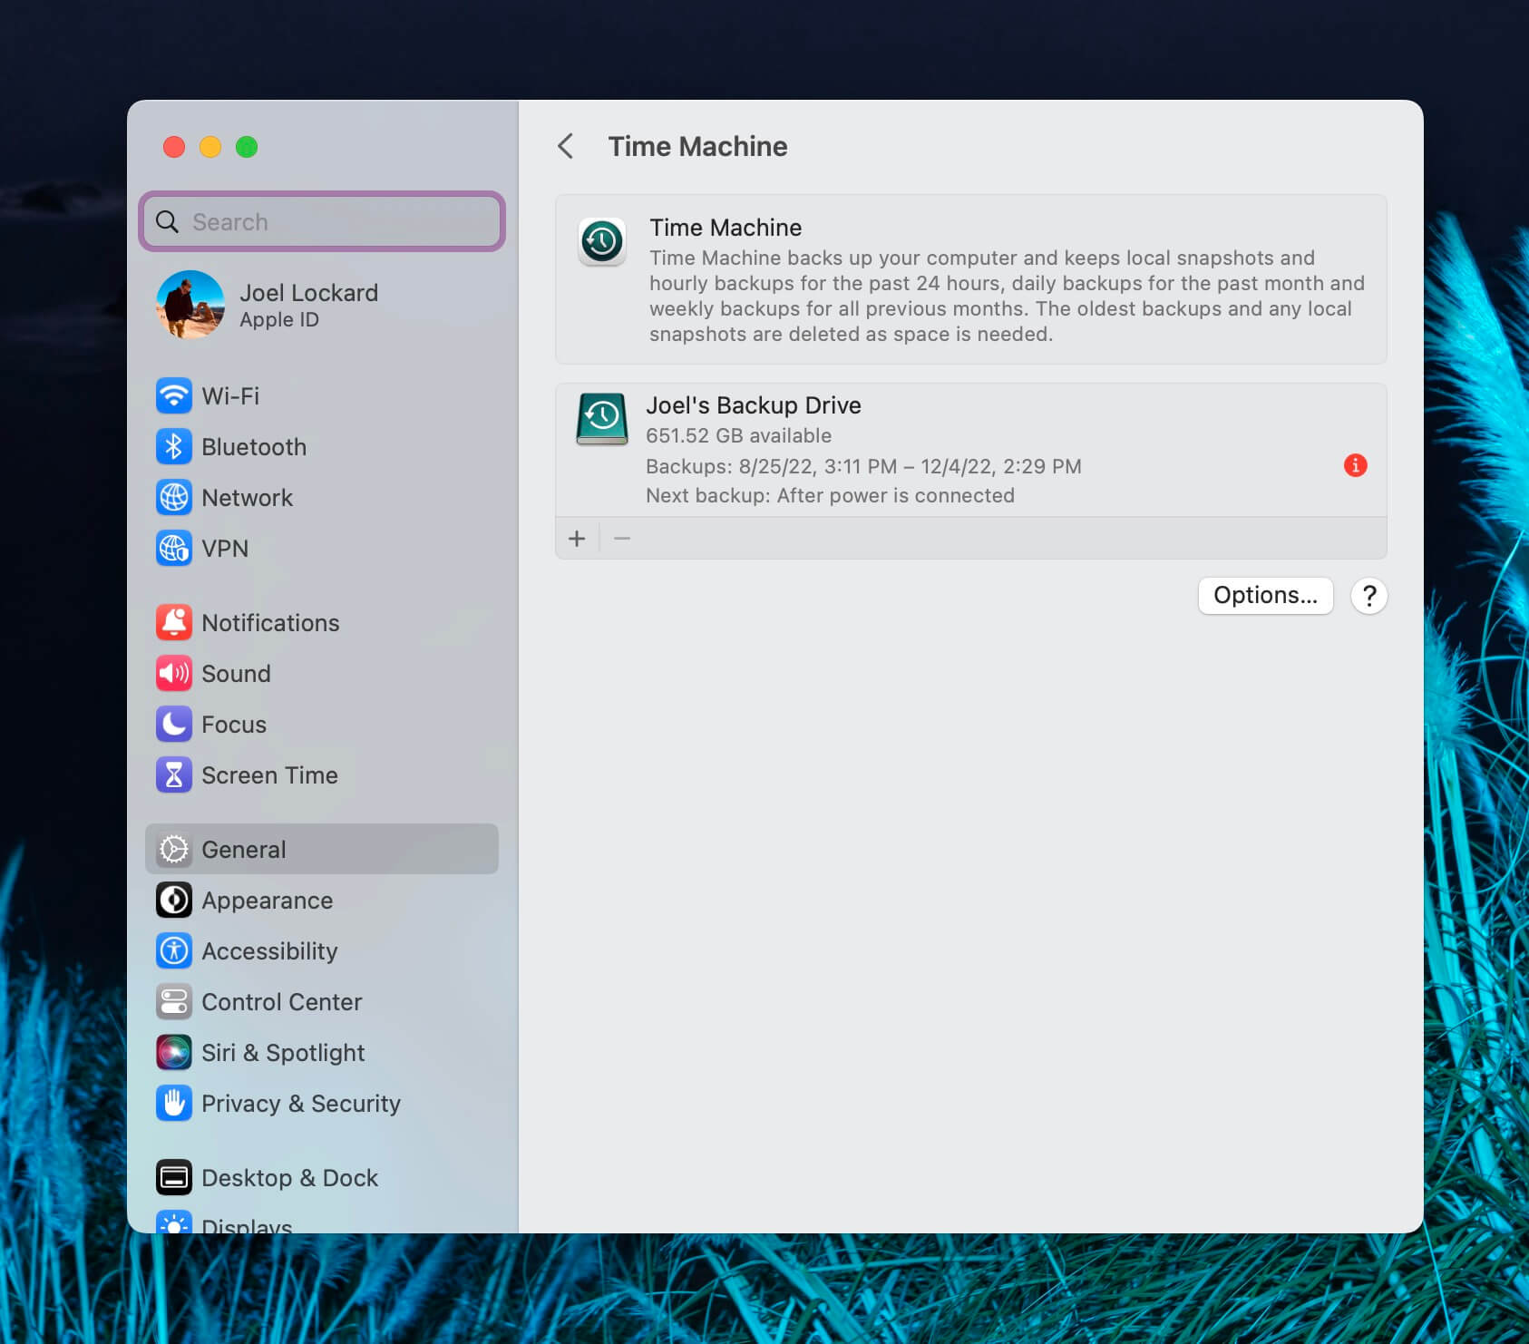Add a backup disk with plus button

[x=577, y=539]
